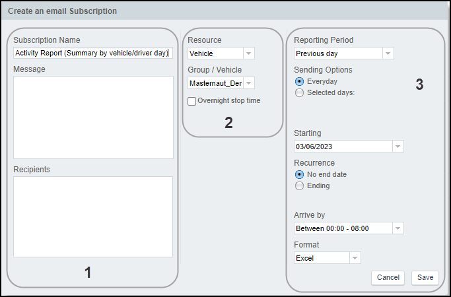The height and width of the screenshot is (297, 451).
Task: Click the Save button
Action: coord(425,278)
